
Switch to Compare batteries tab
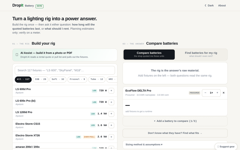[149, 54]
